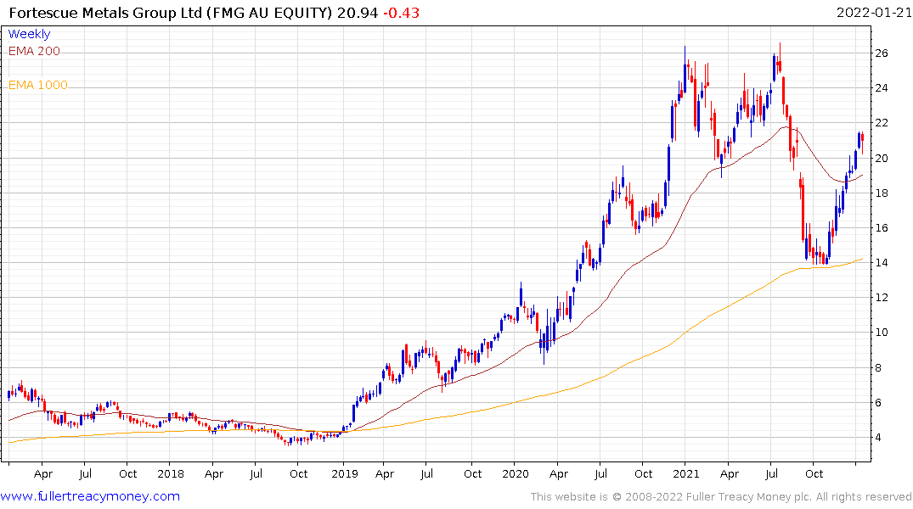Viewport: 913px width, 509px height.
Task: Select the 2020 time axis label
Action: coord(516,474)
